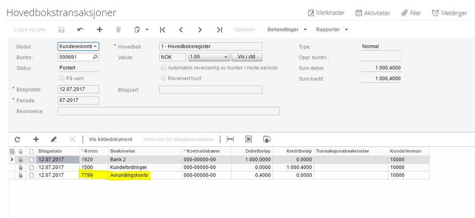This screenshot has height=218, width=475.
Task: Add a new batch with the top plus icon
Action: 100,29
